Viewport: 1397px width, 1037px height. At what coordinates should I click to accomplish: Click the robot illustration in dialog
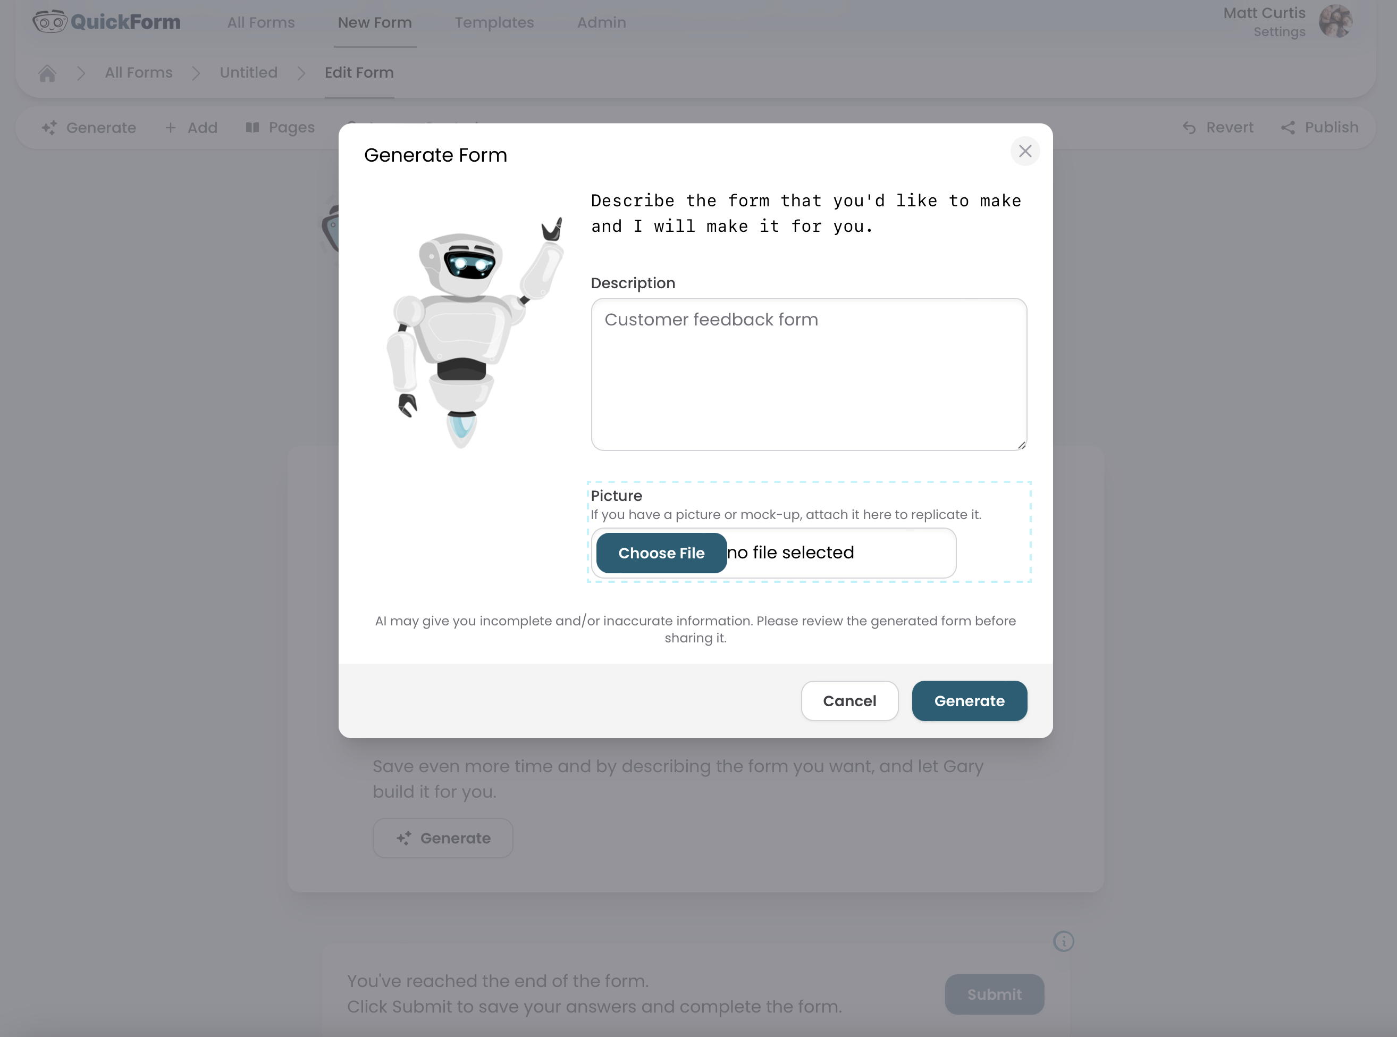click(x=474, y=333)
